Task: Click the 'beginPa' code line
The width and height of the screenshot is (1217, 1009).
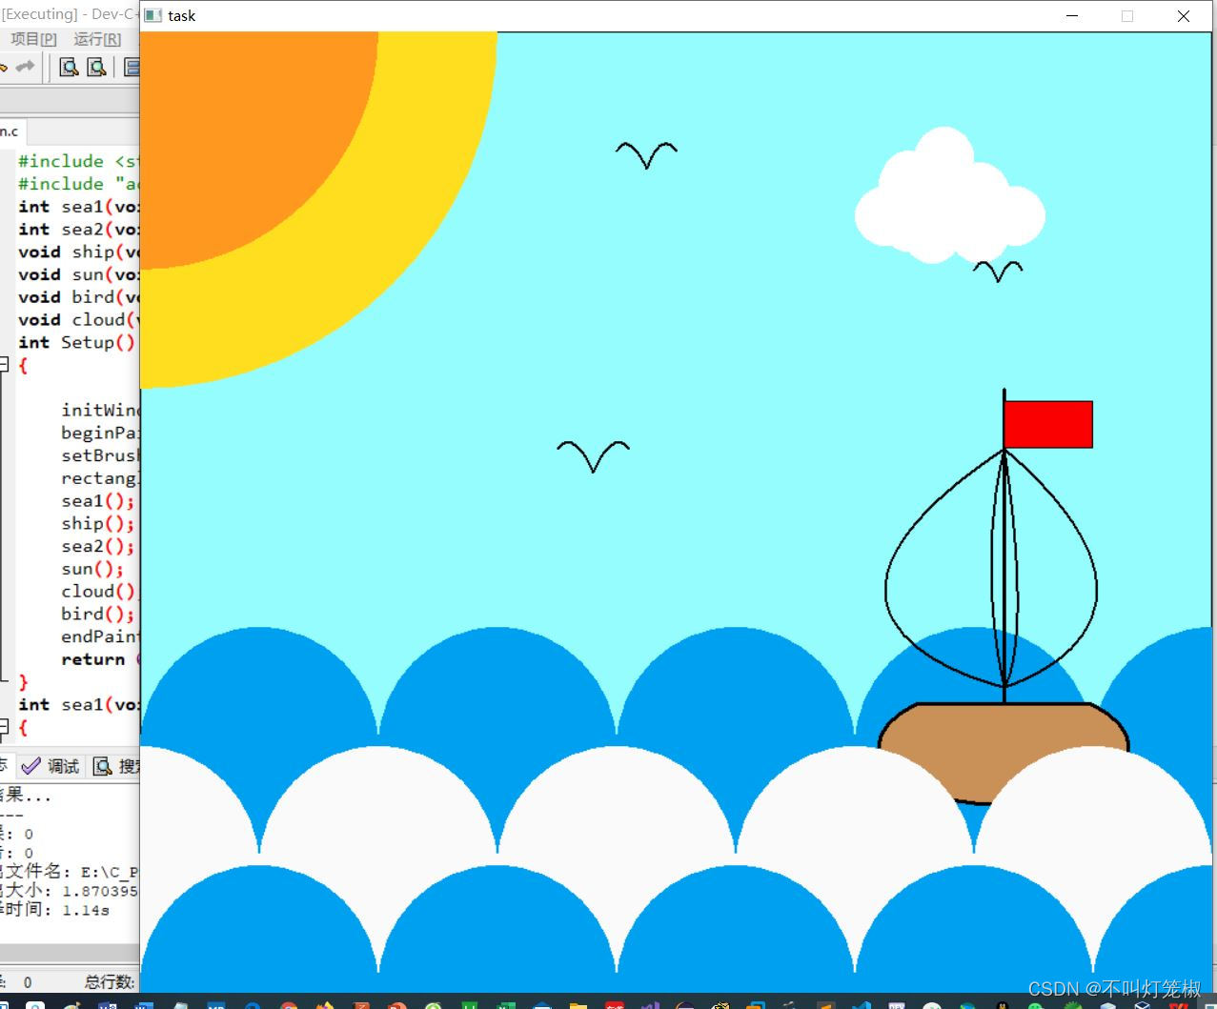Action: point(100,433)
